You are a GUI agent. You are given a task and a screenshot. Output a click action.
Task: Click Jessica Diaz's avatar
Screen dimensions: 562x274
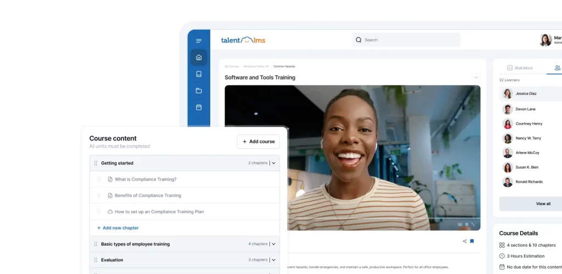[x=508, y=93]
